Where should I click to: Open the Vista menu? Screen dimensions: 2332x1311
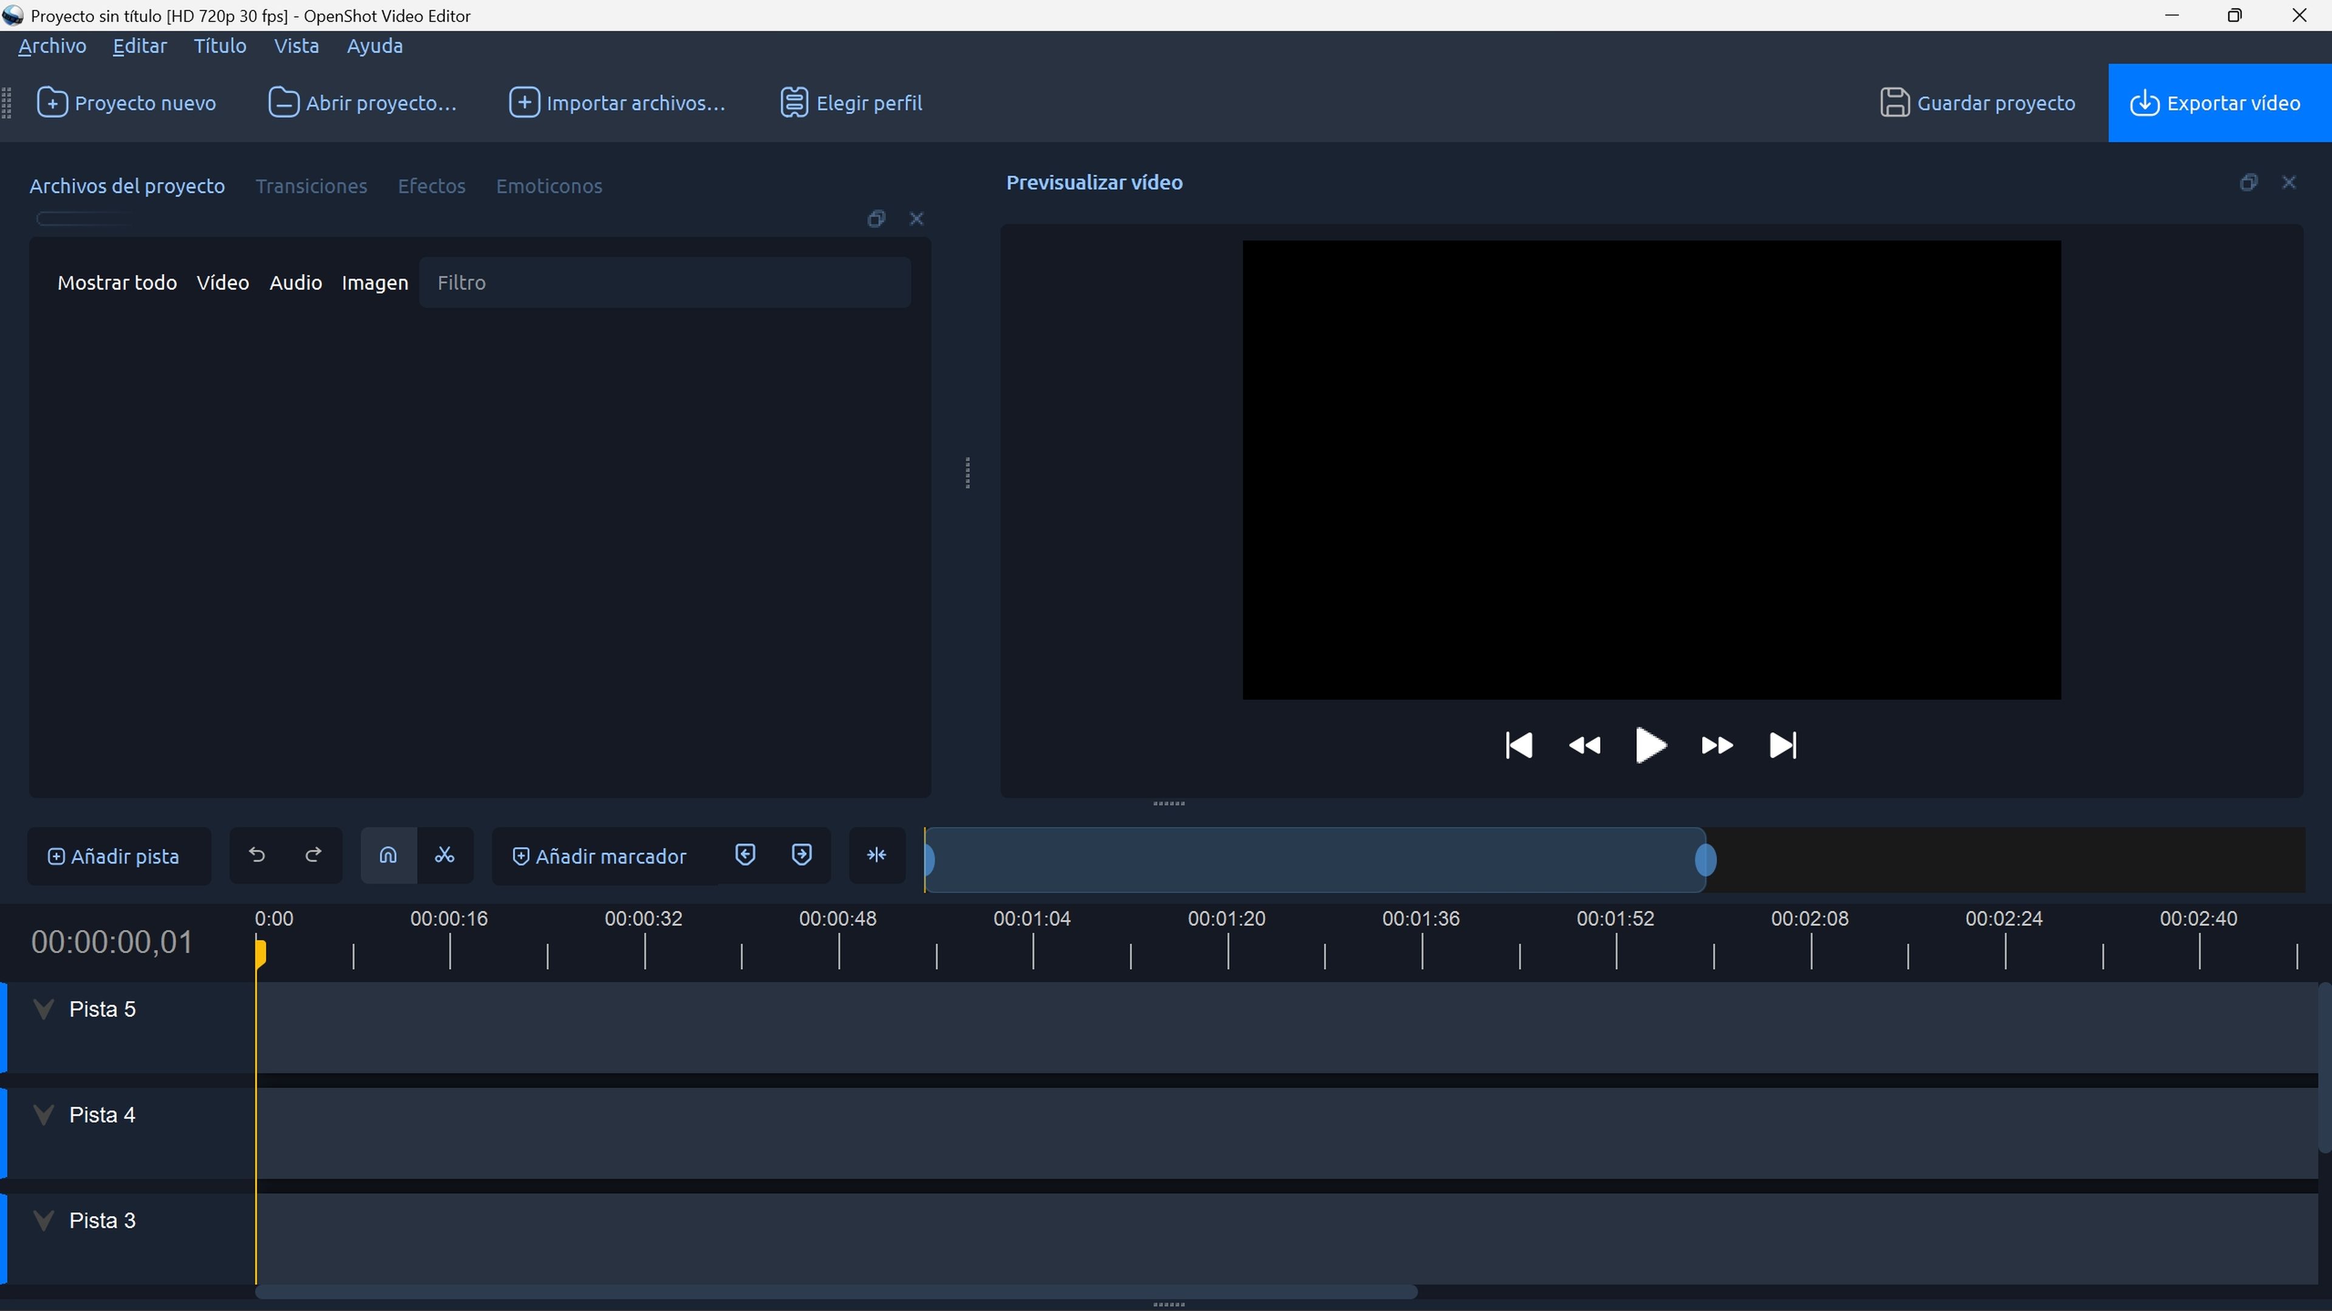(x=296, y=46)
